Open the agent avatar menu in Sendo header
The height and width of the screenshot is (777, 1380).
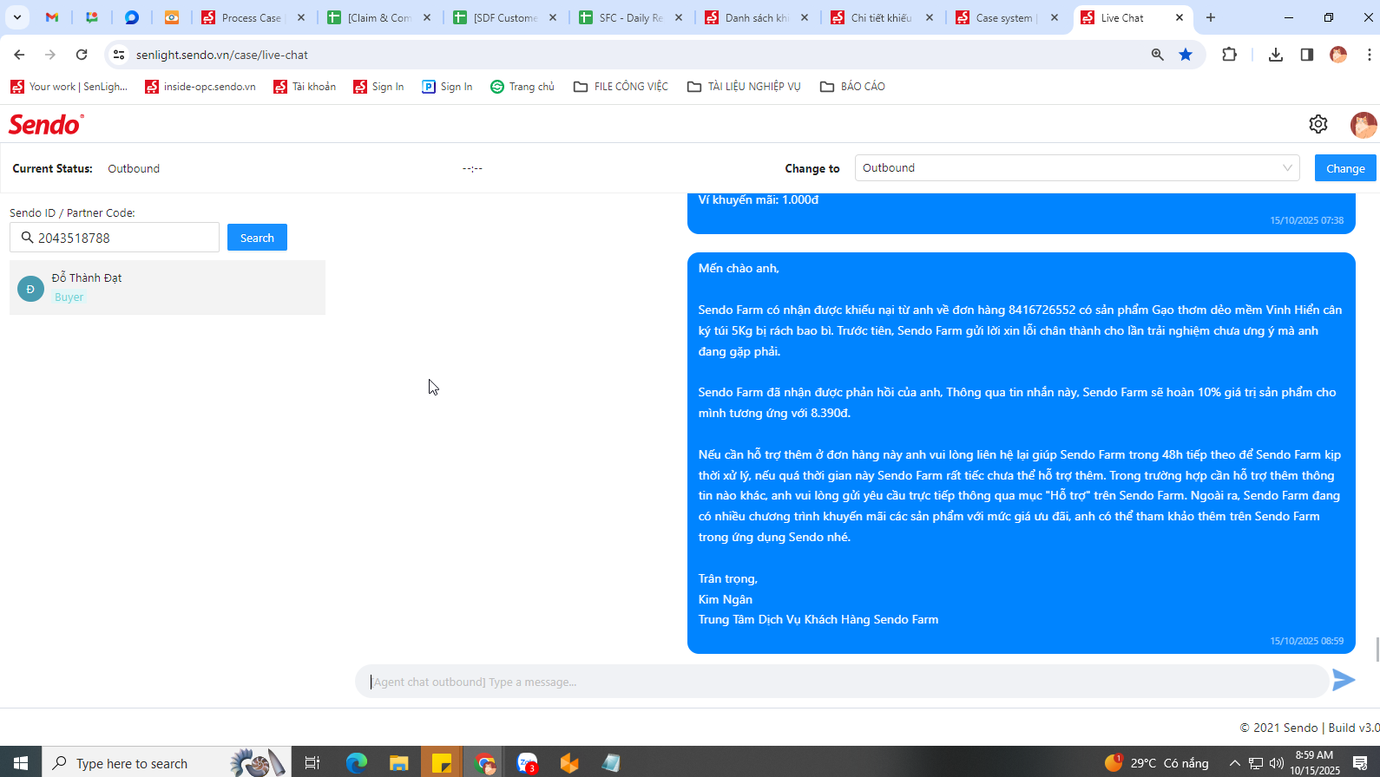[x=1364, y=125]
